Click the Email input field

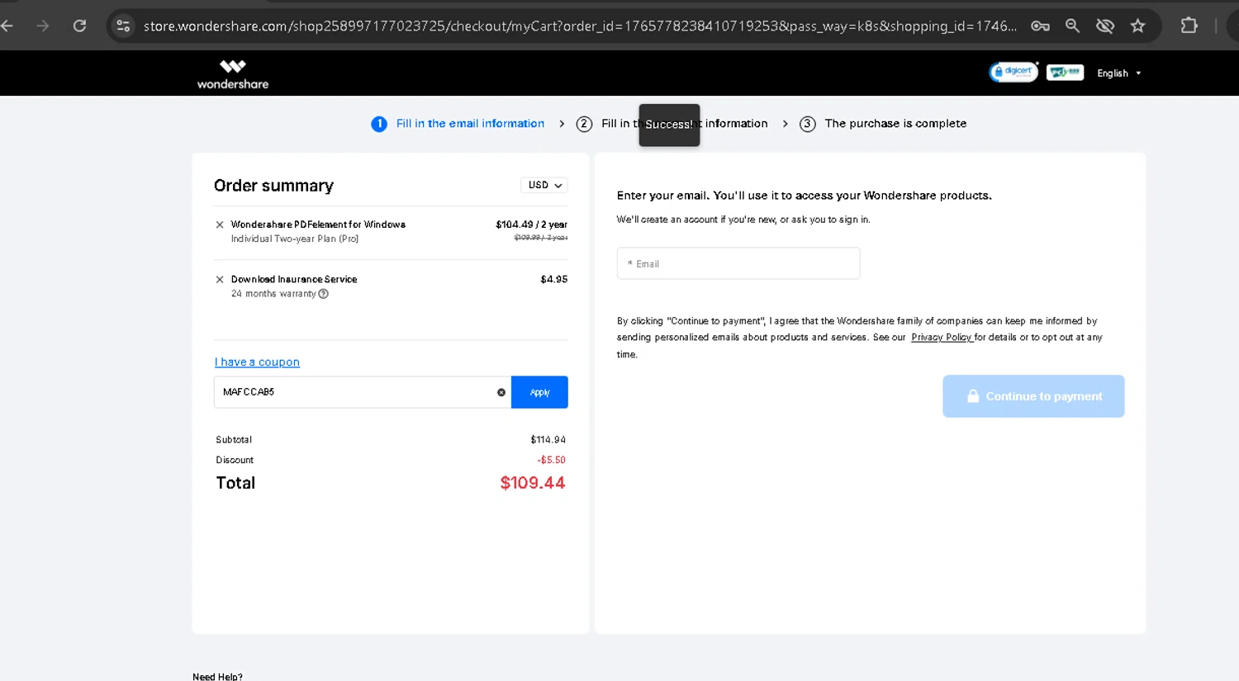pyautogui.click(x=738, y=263)
